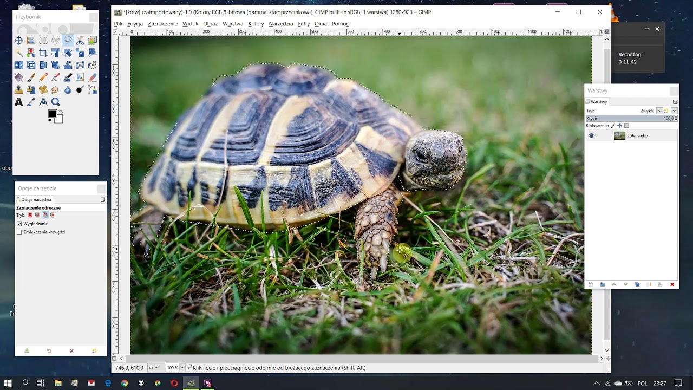Set selection mode to replace current selection

pos(30,215)
